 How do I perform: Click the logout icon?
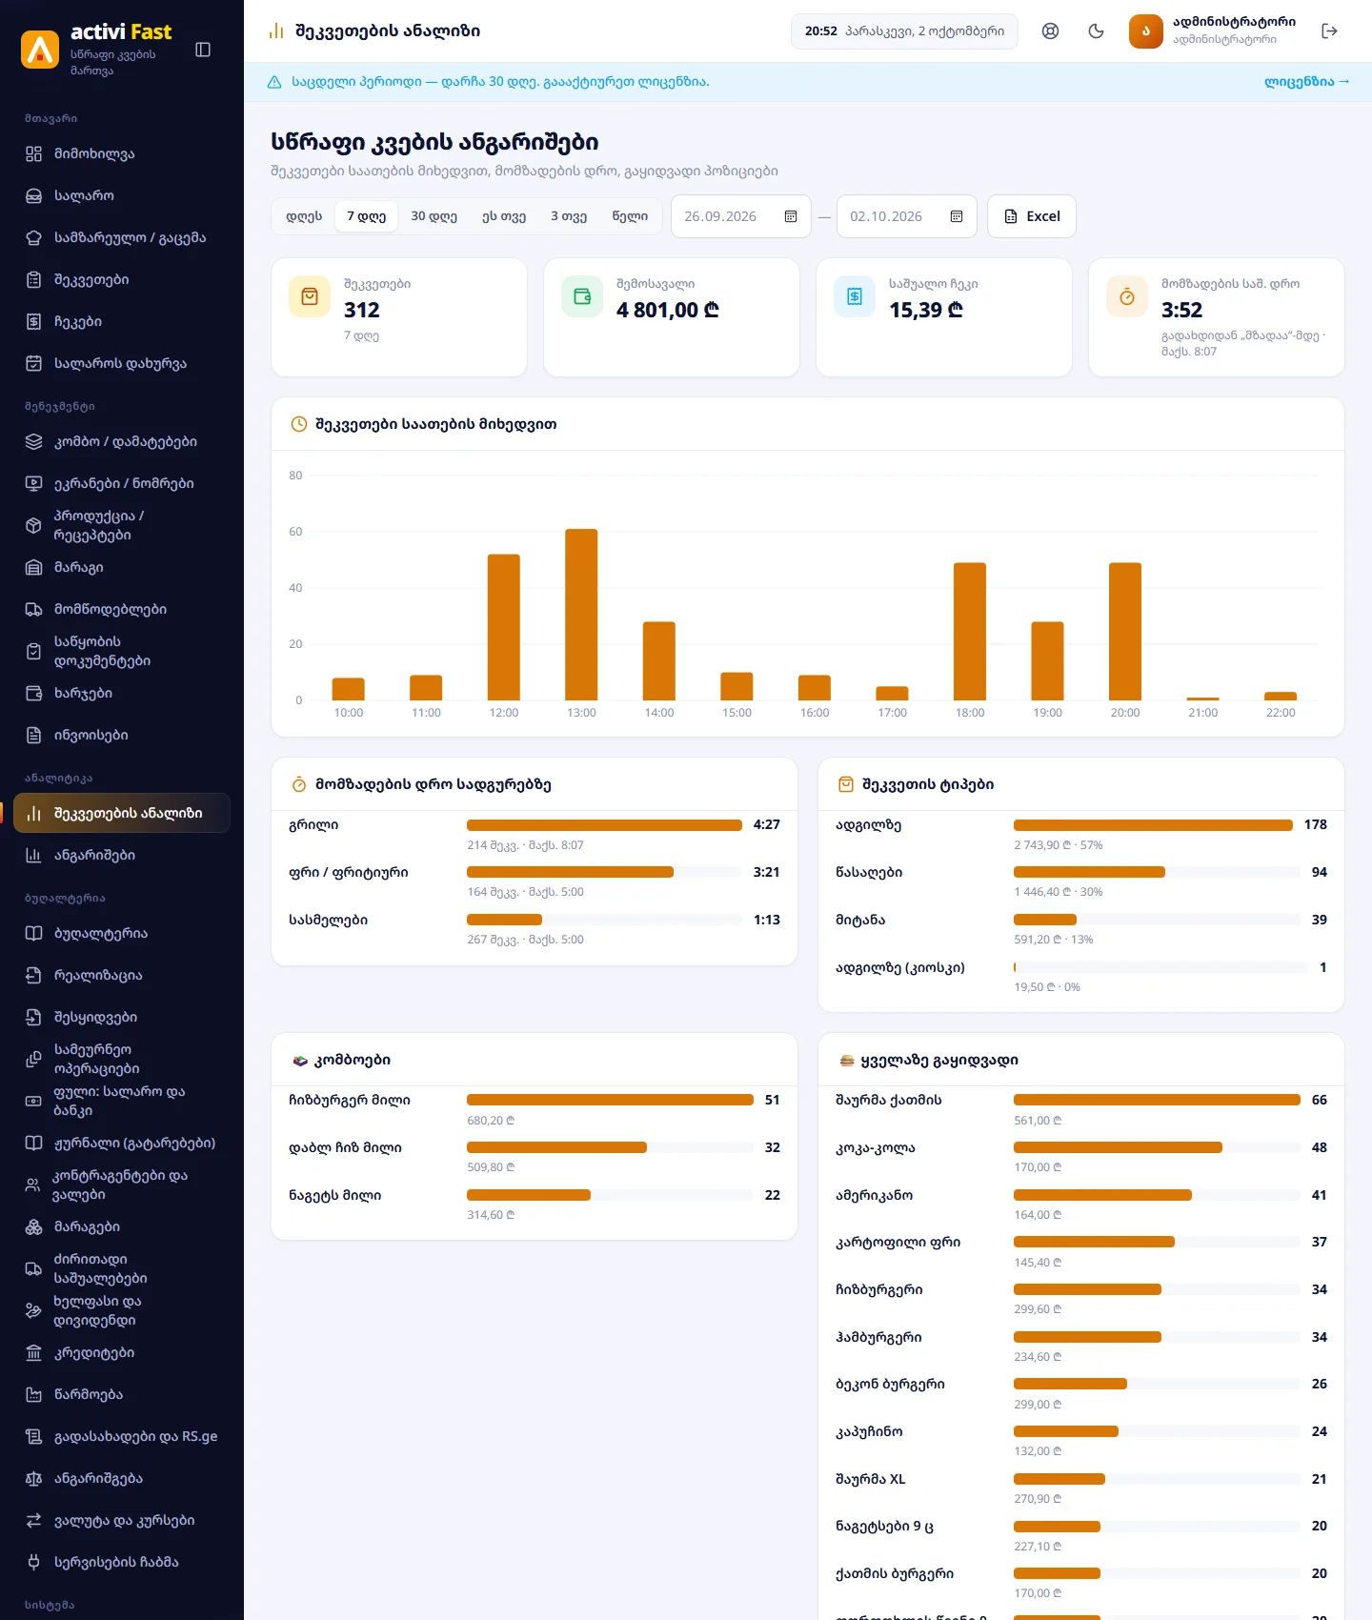point(1330,31)
